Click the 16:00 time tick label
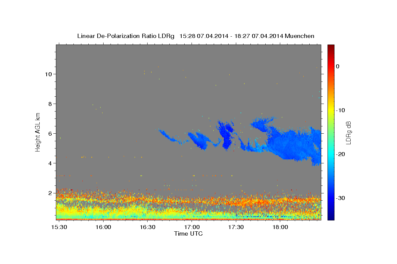The width and height of the screenshot is (397, 264). [103, 227]
